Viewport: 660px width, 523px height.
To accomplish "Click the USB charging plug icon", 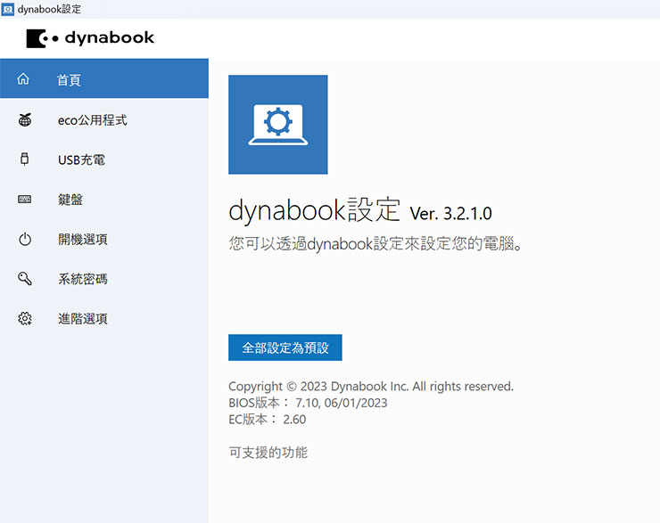I will [x=24, y=159].
